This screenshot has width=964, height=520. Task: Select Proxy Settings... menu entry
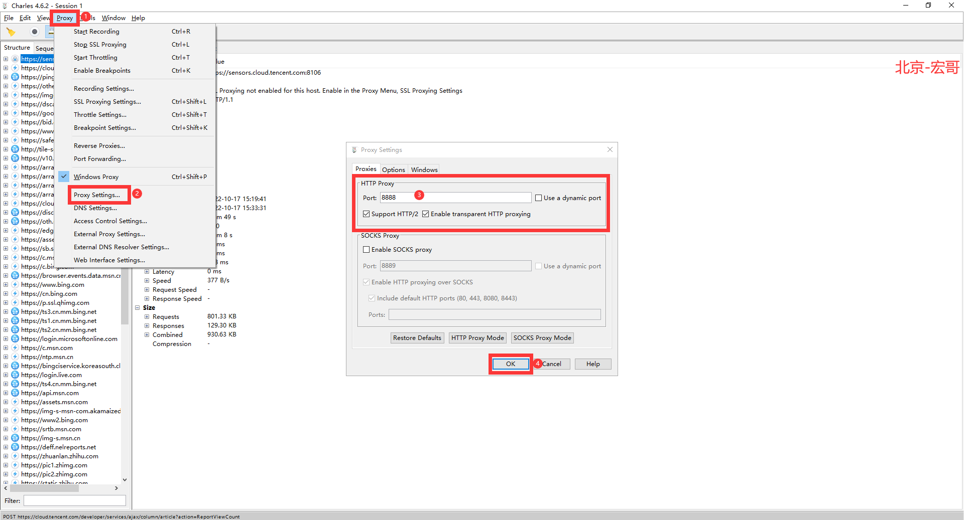point(97,195)
